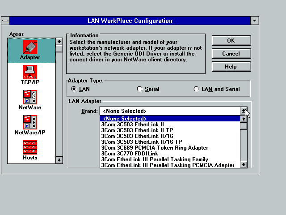Screen dimensions: 286x215
Task: Collapse the Brand dropdown arrow
Action: coord(244,111)
